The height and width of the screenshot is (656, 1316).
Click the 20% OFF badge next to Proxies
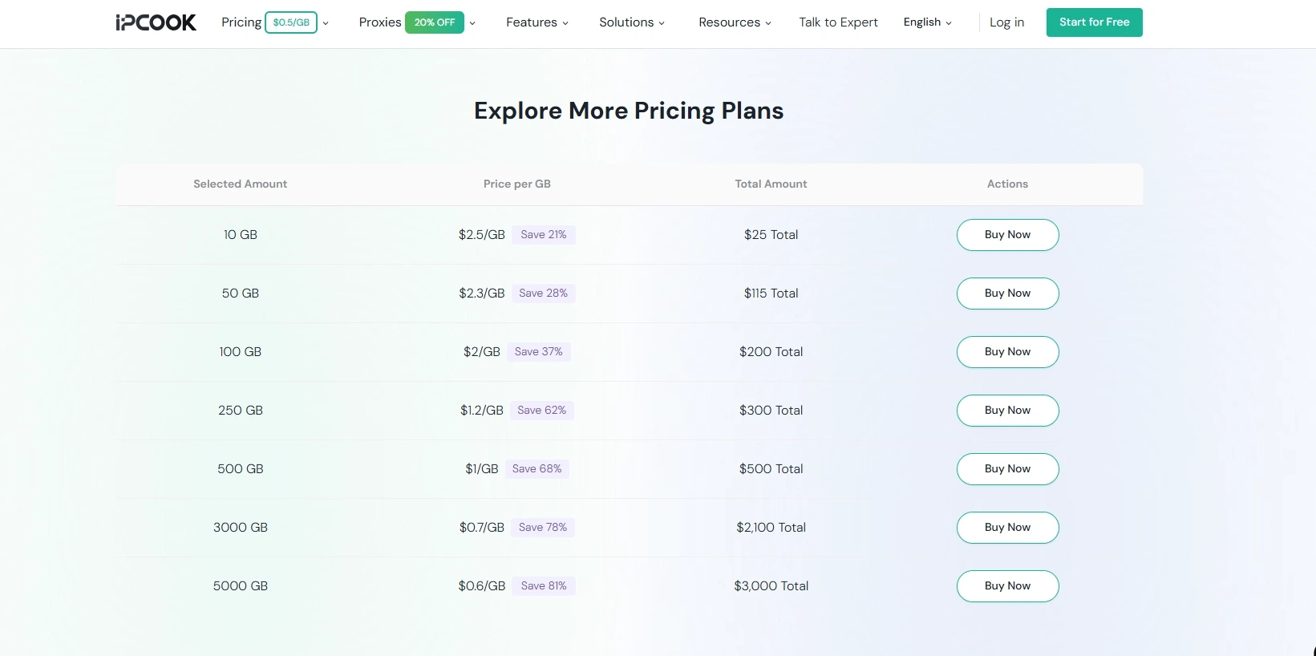click(x=433, y=22)
